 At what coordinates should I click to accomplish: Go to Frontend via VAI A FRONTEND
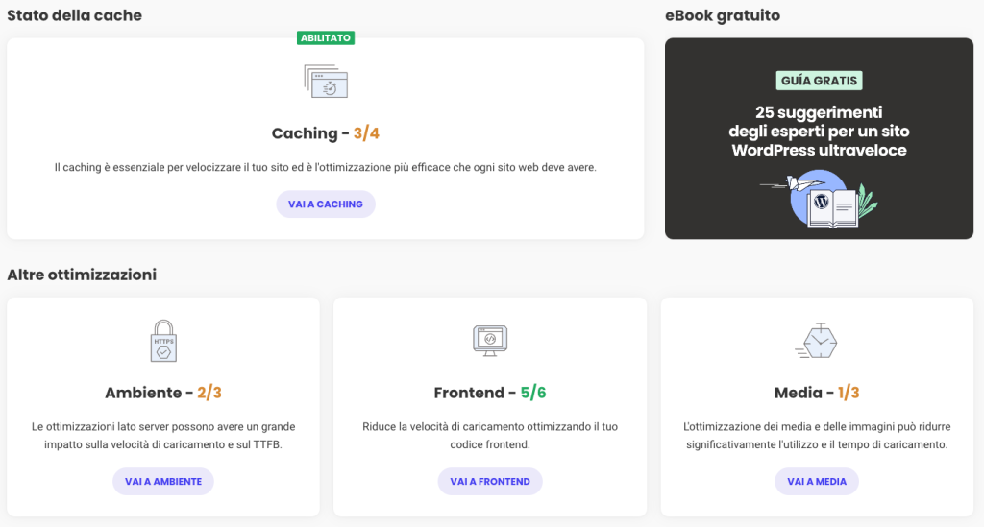coord(490,481)
